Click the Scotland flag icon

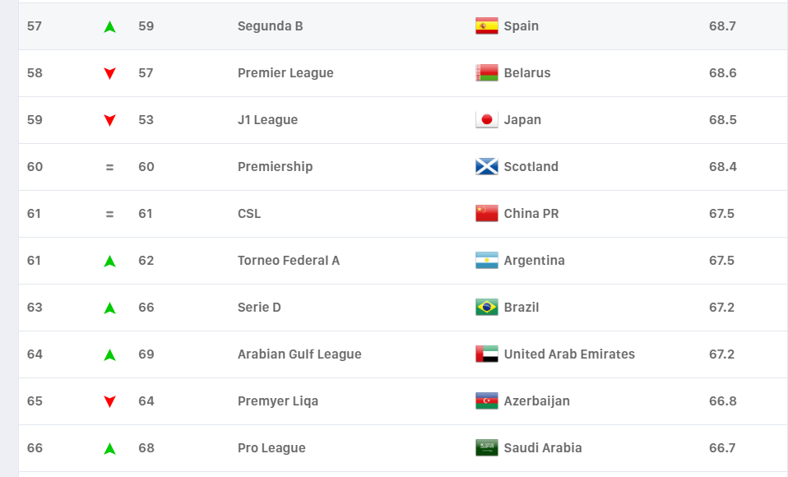click(486, 166)
